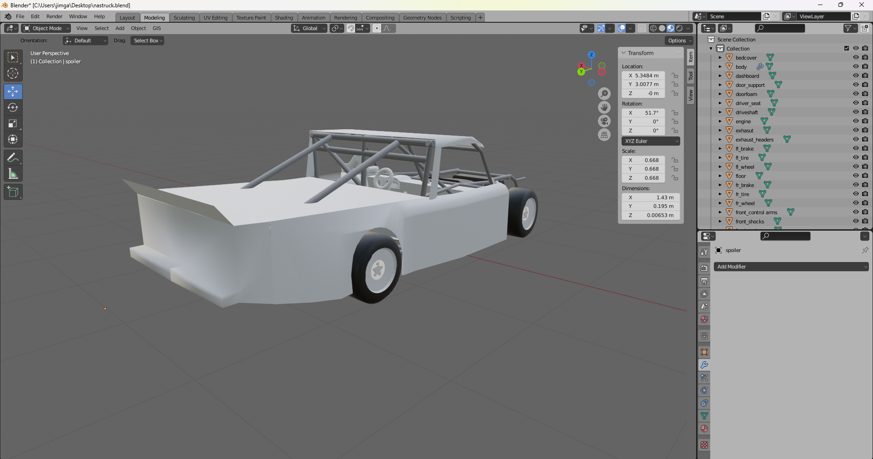The width and height of the screenshot is (873, 459).
Task: Click Scale Y value field
Action: click(643, 169)
